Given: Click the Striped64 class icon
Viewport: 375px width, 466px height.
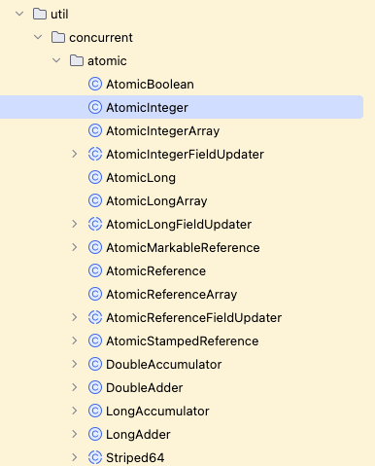Looking at the screenshot, I should [x=95, y=457].
